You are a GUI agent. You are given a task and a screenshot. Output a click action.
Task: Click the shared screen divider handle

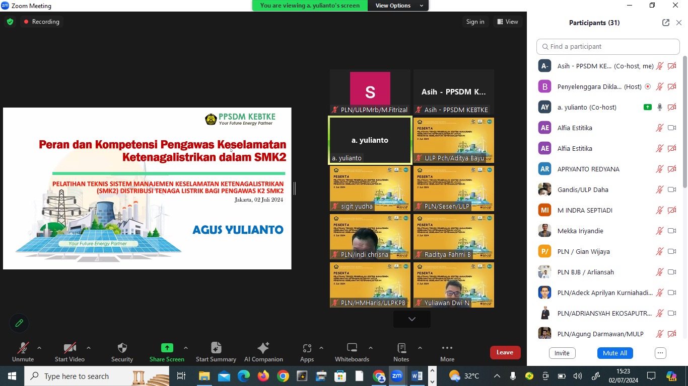coord(295,188)
